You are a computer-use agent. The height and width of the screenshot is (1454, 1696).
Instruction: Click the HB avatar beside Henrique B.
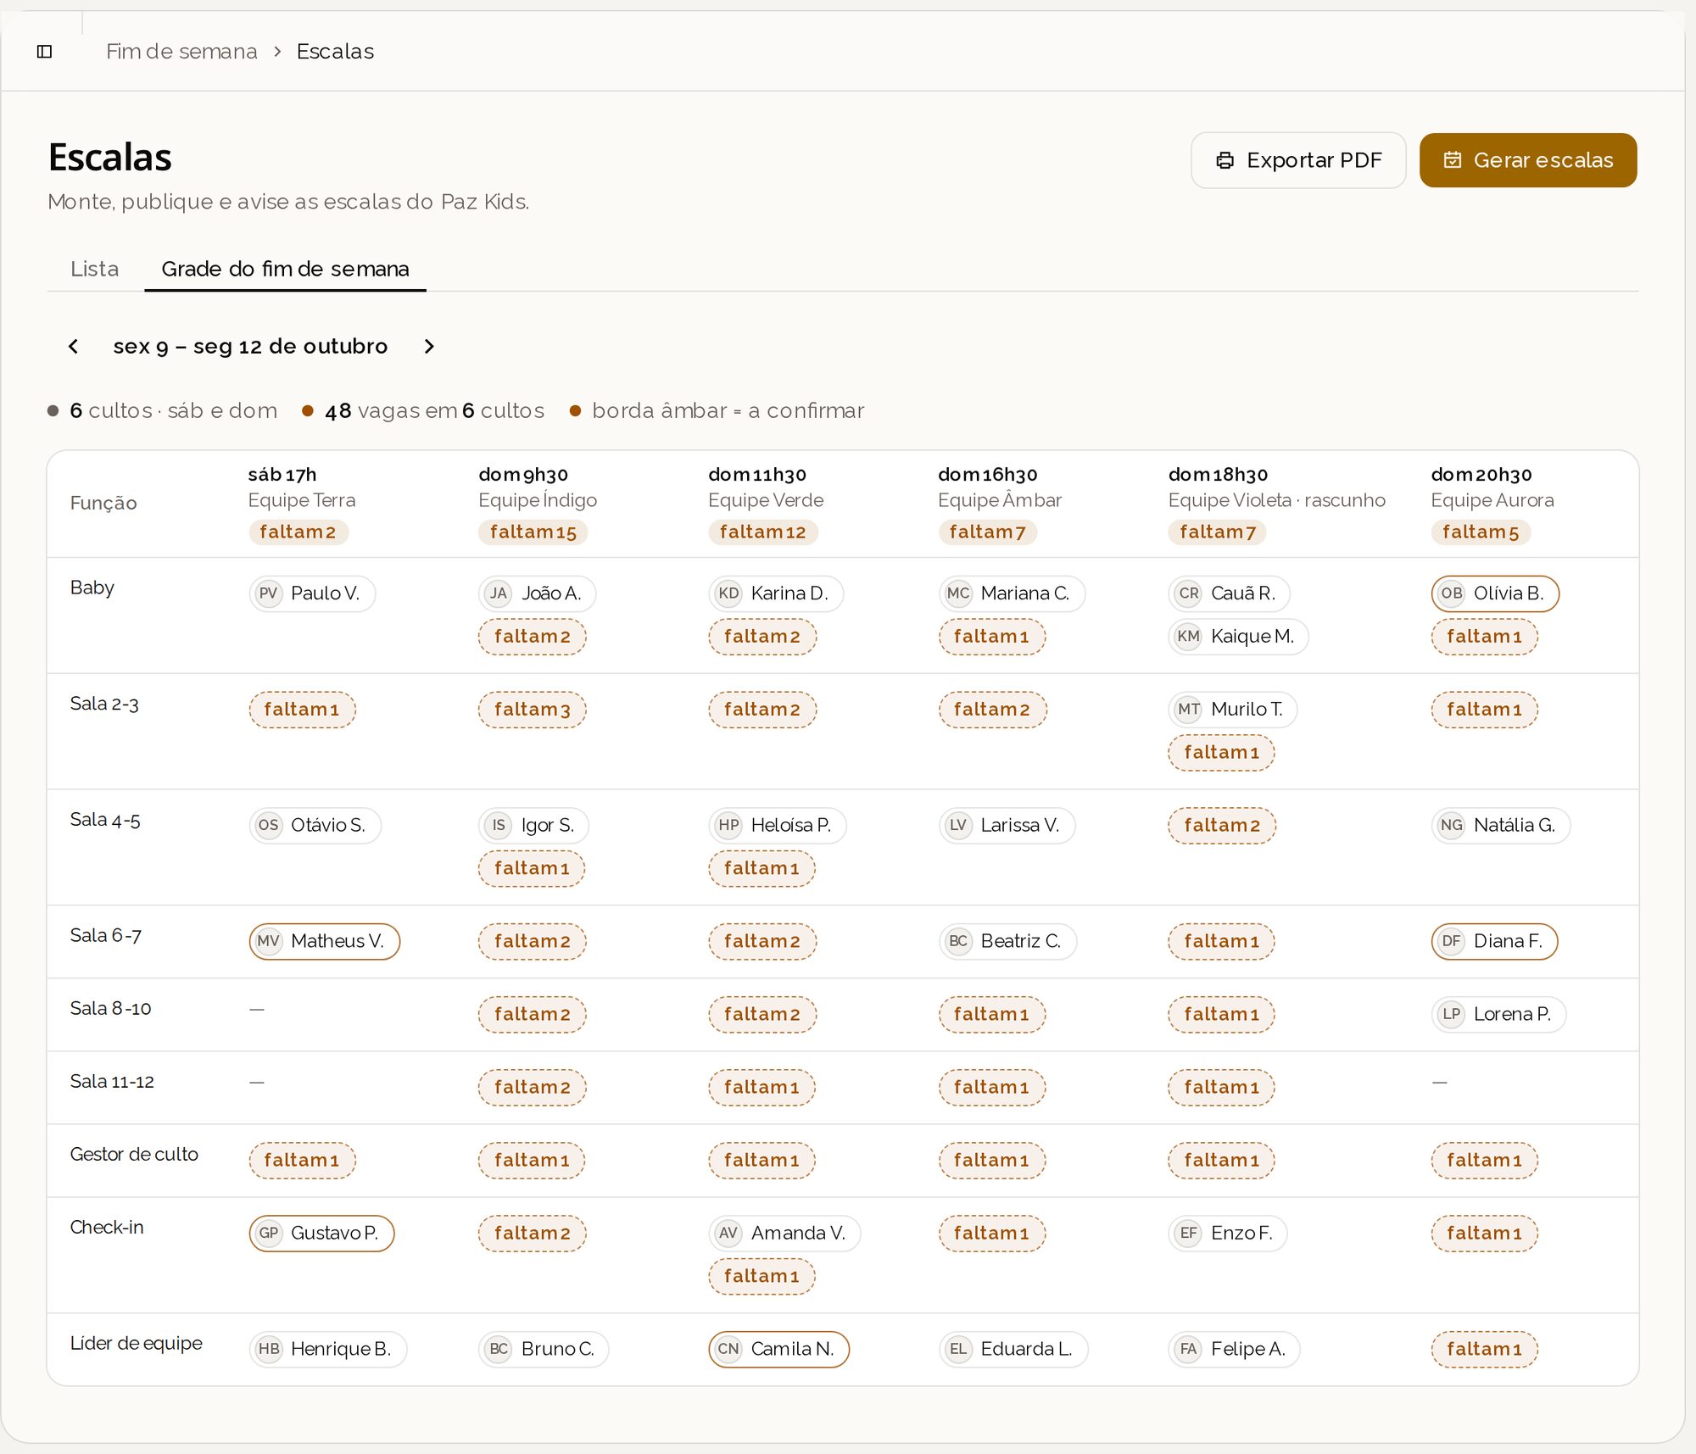[x=269, y=1349]
